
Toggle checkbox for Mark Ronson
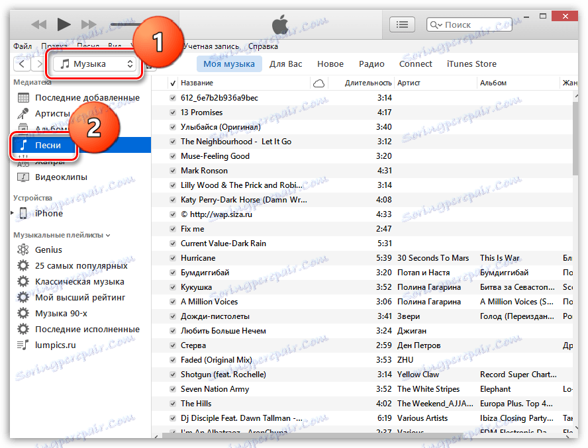click(173, 171)
